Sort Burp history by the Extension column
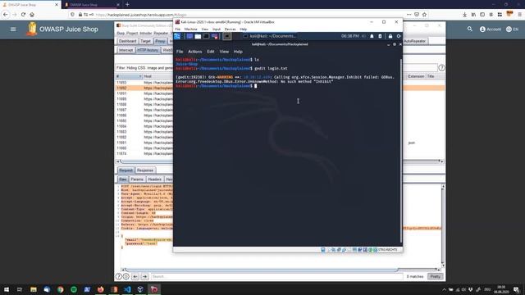Image resolution: width=525 pixels, height=295 pixels. pos(416,76)
